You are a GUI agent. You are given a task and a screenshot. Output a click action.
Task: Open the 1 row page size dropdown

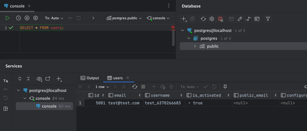pos(102,87)
